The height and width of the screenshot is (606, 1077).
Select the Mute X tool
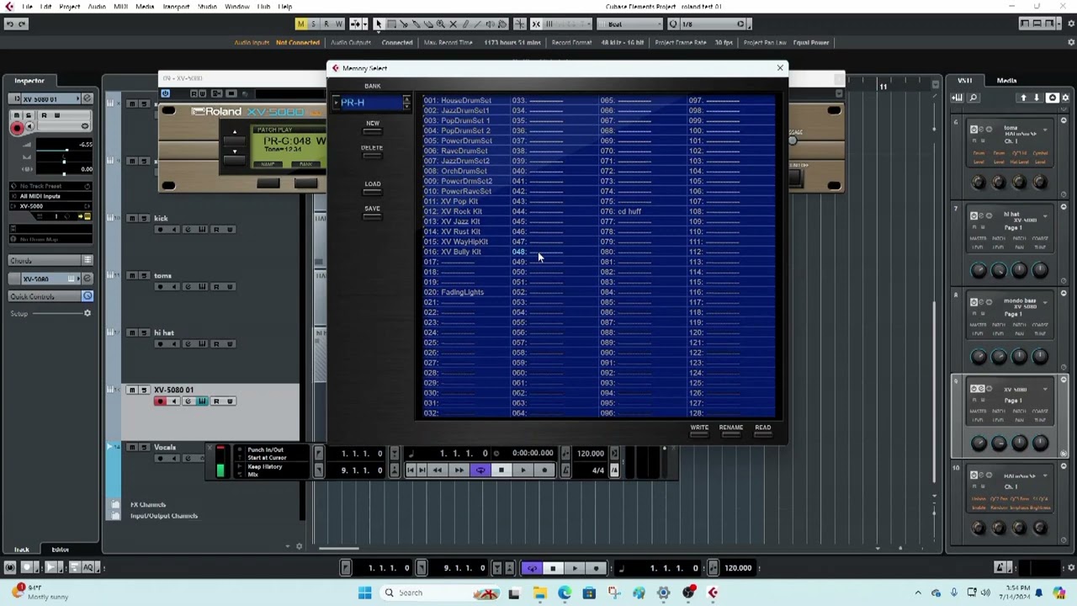[454, 24]
